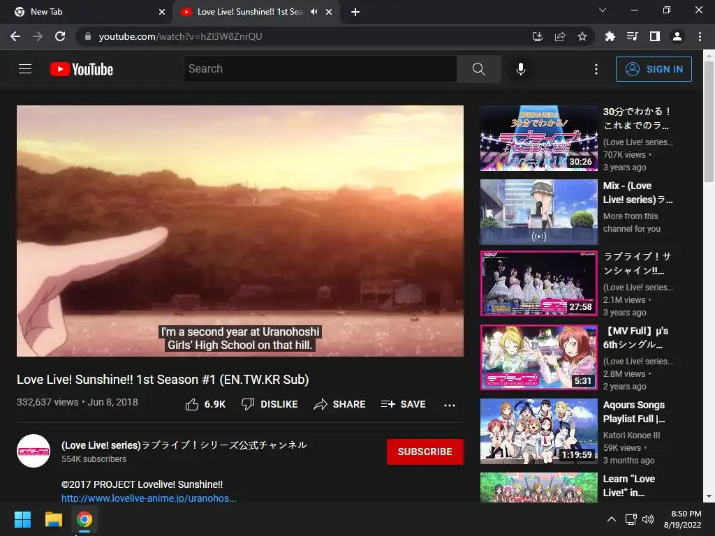This screenshot has width=715, height=536.
Task: Like the video with thumbs up
Action: pos(205,404)
